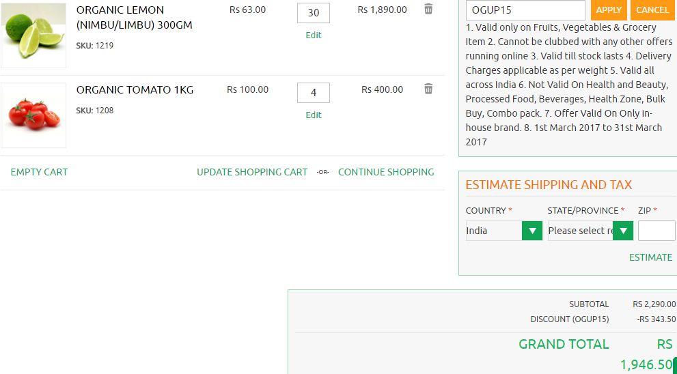Click Empty Cart link

(x=39, y=172)
